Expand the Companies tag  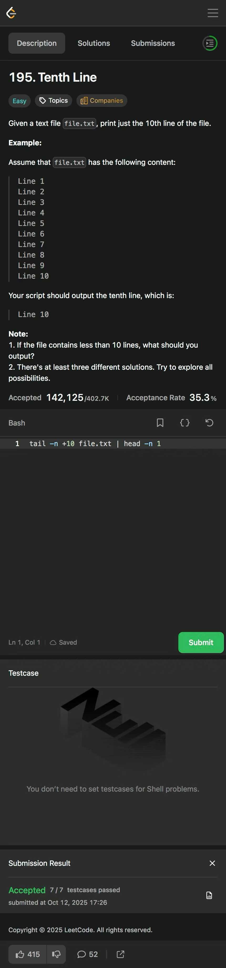click(x=102, y=101)
